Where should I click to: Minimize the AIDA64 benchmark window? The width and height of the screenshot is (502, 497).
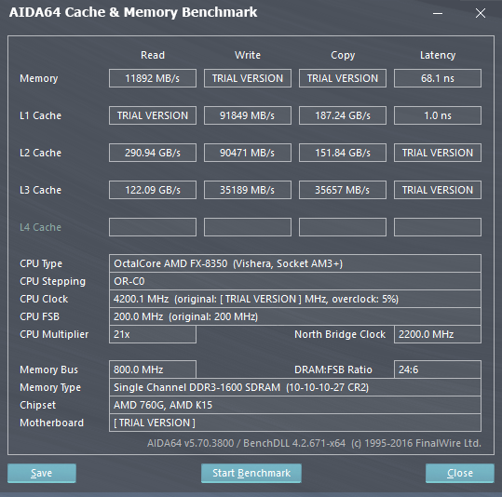pyautogui.click(x=438, y=13)
